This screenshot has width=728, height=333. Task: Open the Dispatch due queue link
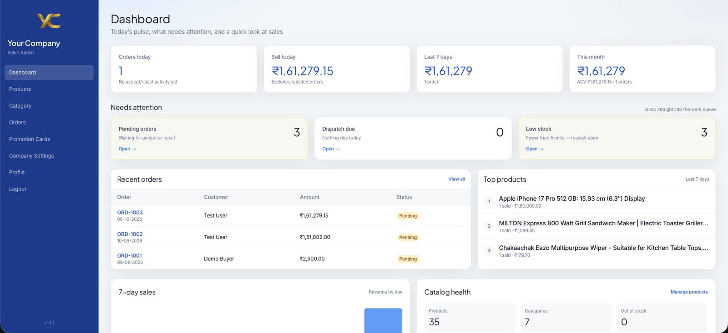pos(331,149)
